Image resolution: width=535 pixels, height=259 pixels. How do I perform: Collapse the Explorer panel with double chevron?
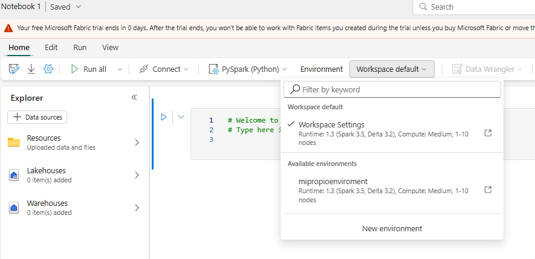134,97
